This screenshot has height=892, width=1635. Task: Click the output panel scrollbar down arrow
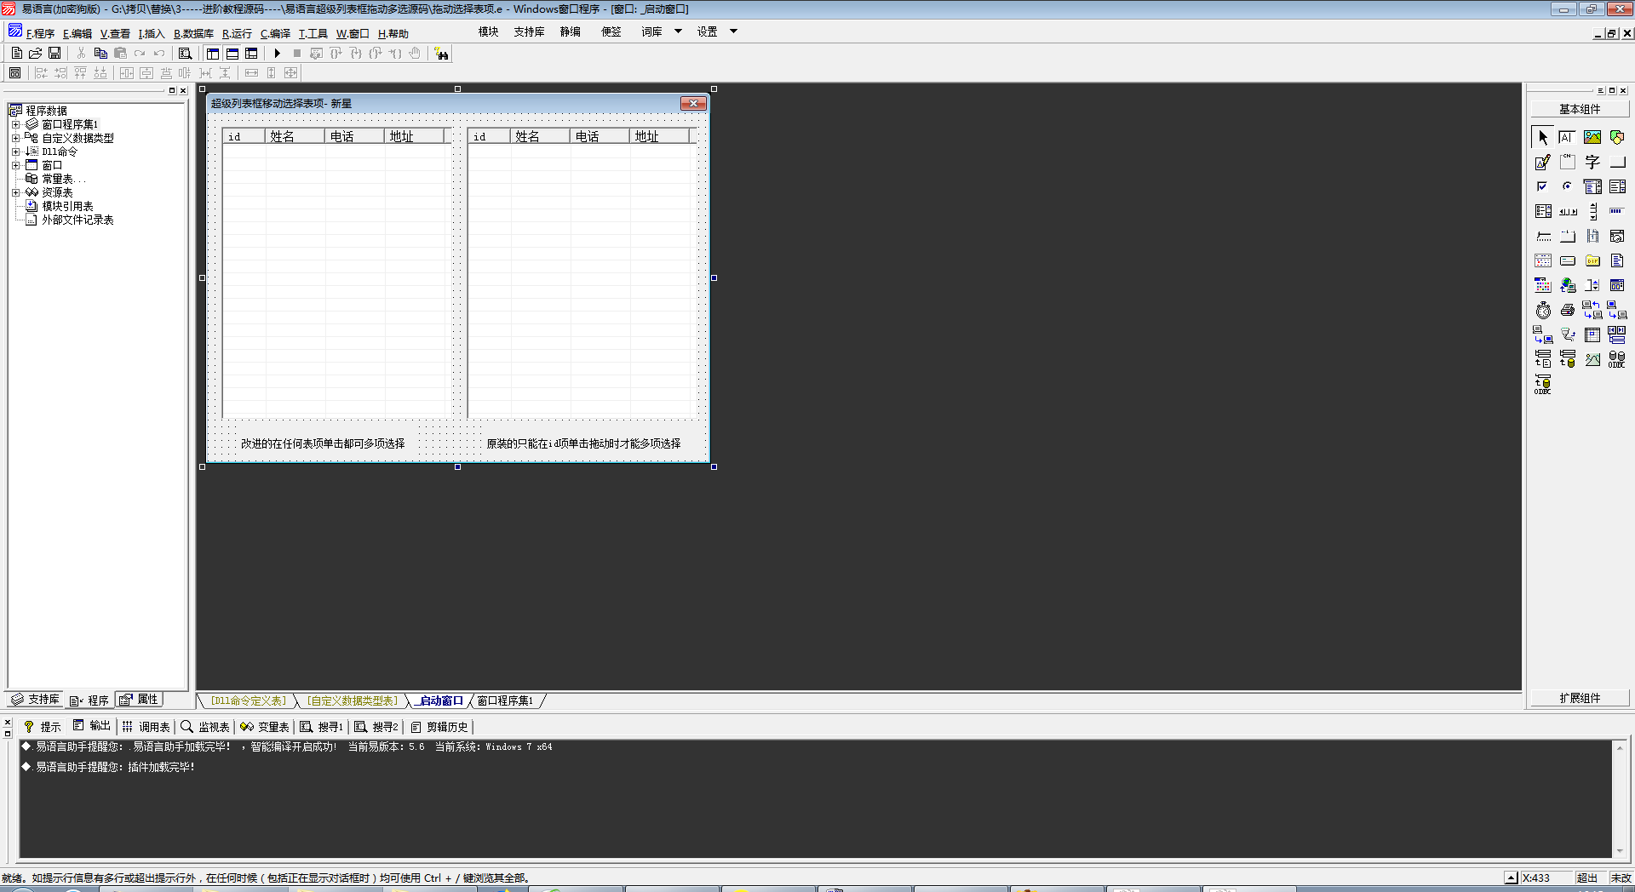click(x=1620, y=851)
